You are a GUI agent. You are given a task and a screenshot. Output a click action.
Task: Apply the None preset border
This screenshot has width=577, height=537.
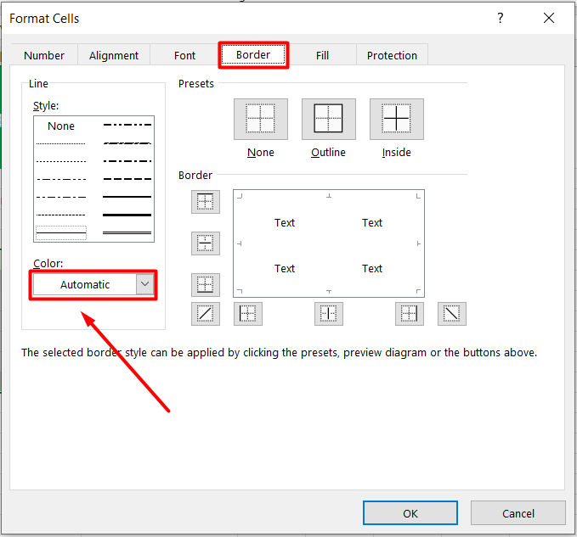click(x=261, y=119)
